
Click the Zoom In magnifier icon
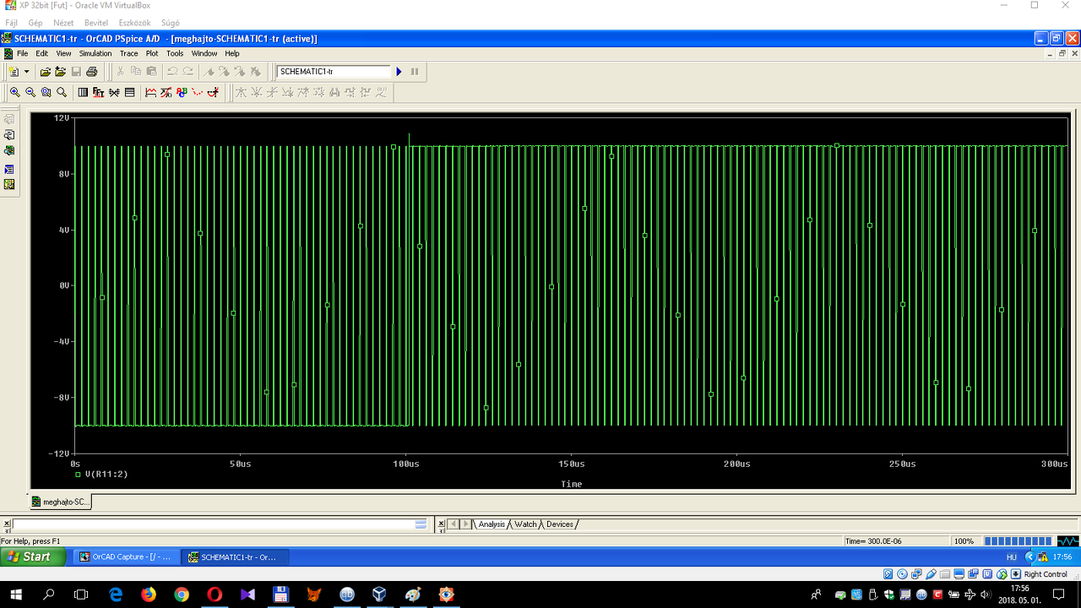click(x=15, y=92)
